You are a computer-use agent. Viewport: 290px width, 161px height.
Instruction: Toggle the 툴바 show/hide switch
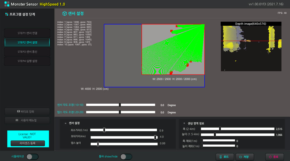(x=126, y=157)
